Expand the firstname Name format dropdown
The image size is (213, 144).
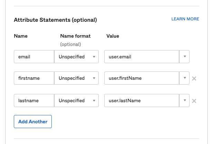[x=77, y=78]
